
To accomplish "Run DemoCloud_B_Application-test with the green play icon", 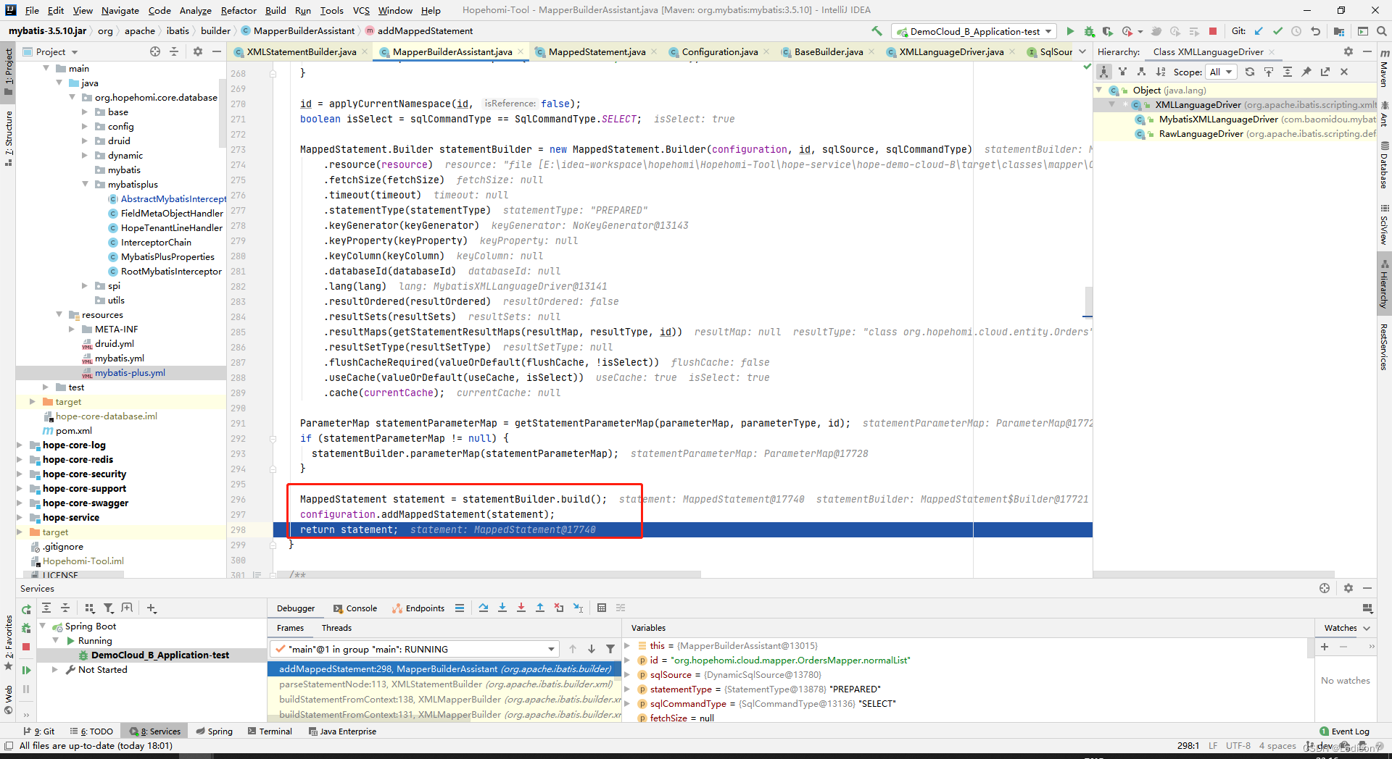I will click(x=1070, y=31).
